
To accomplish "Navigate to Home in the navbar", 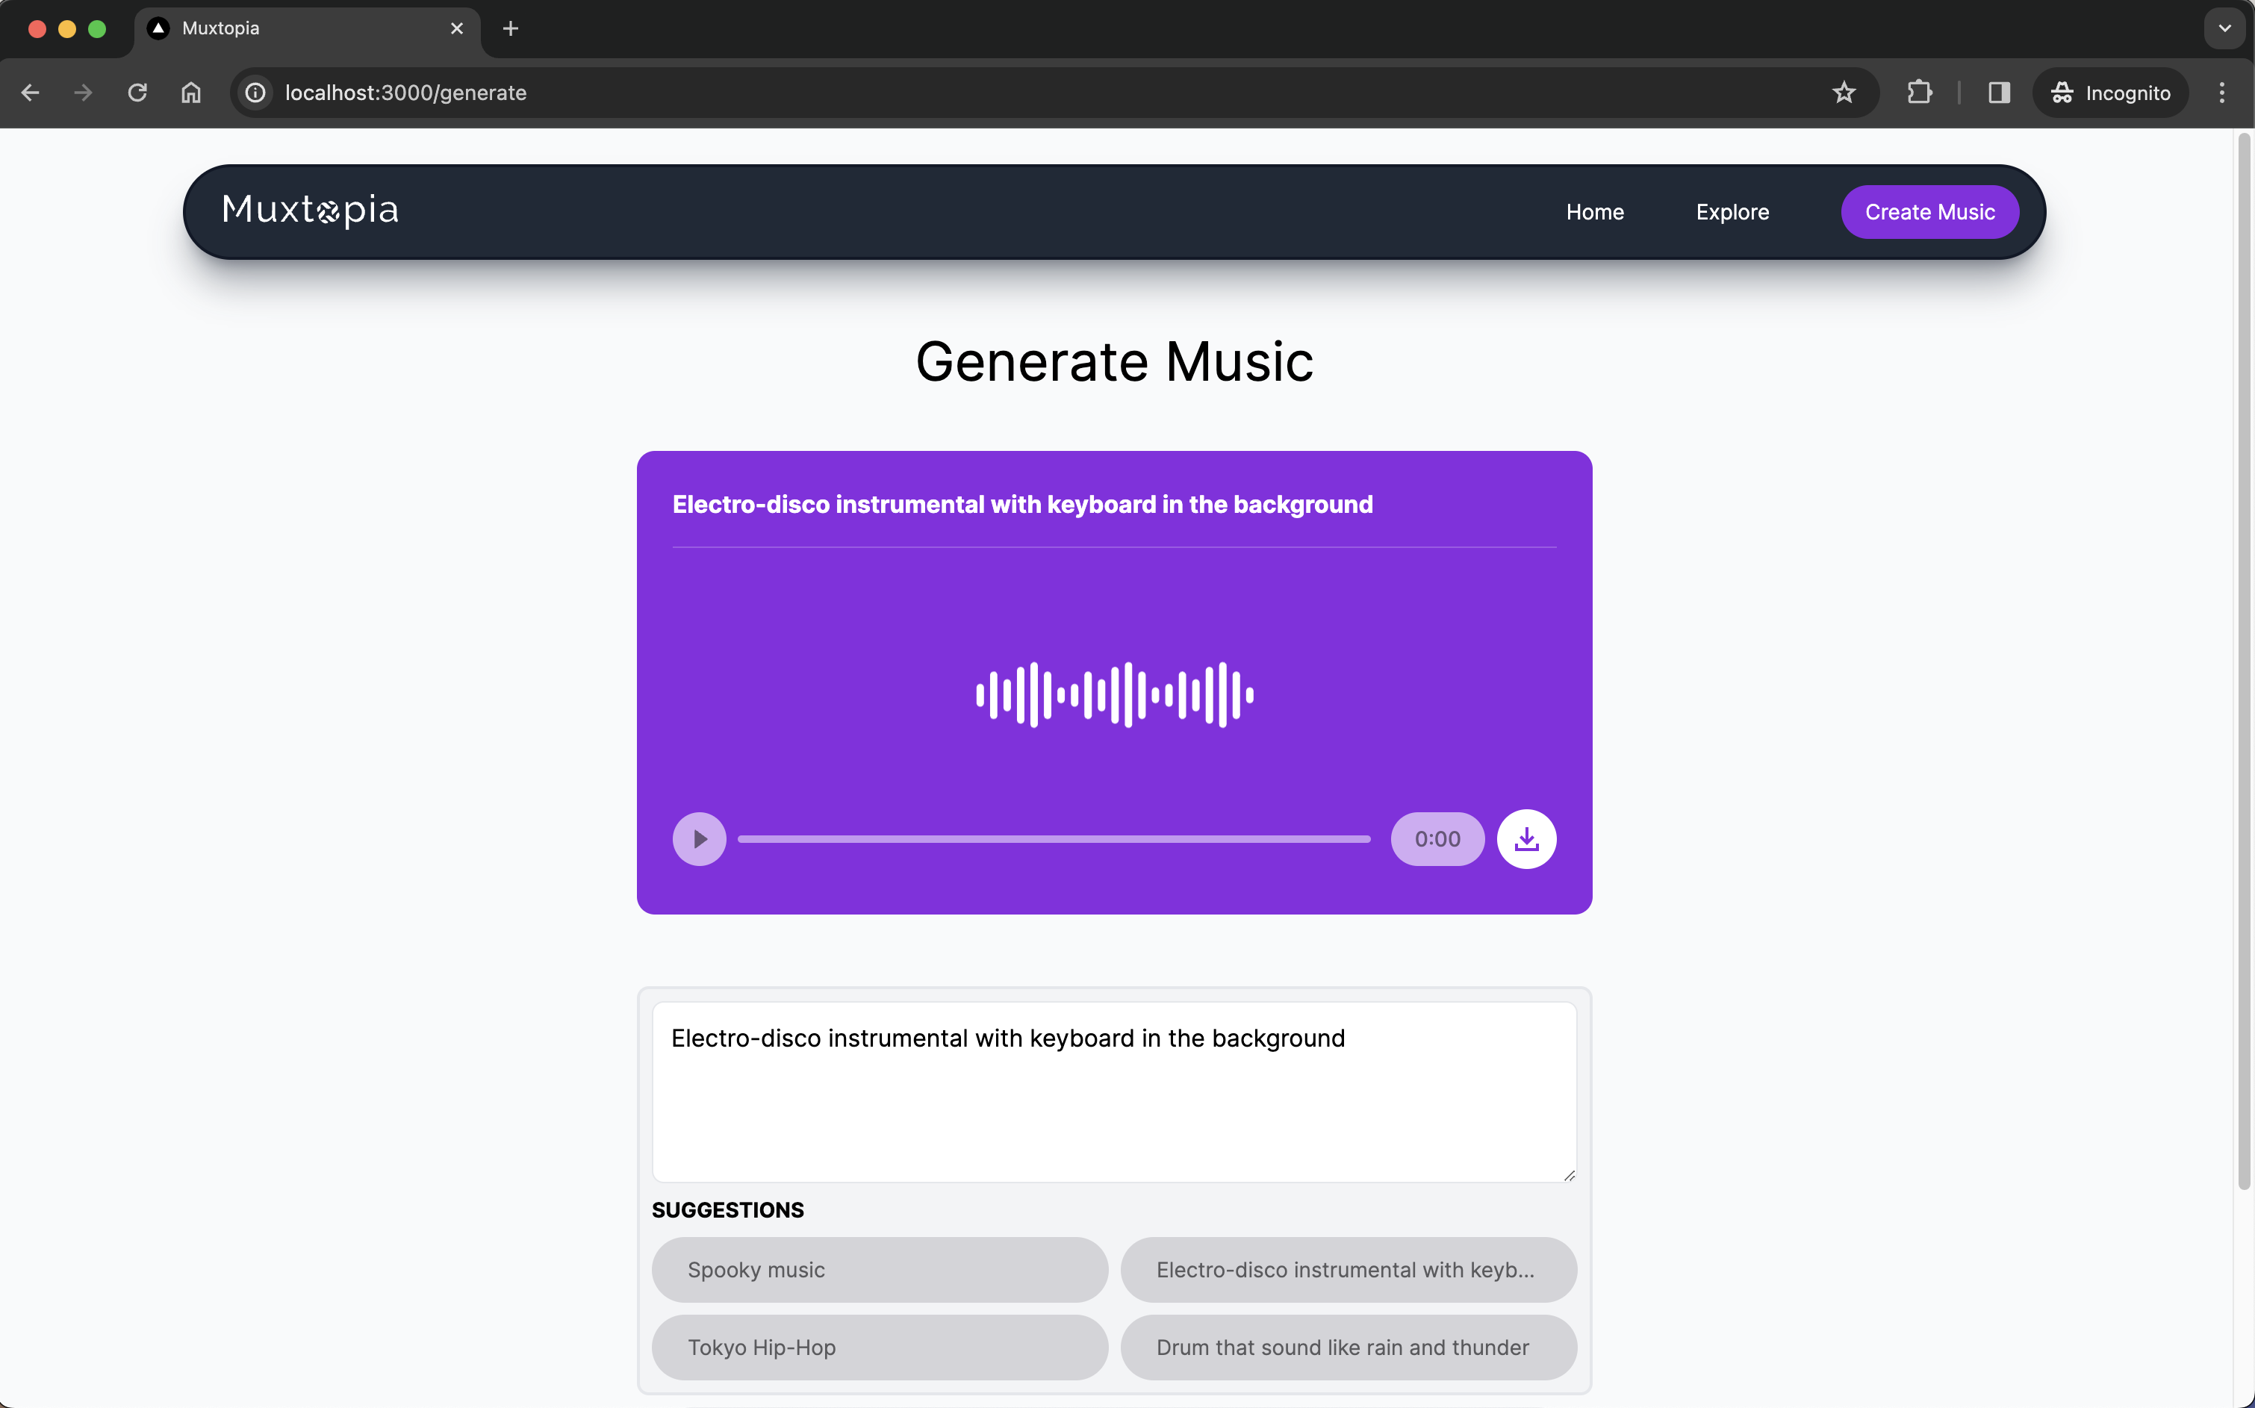I will [1595, 212].
